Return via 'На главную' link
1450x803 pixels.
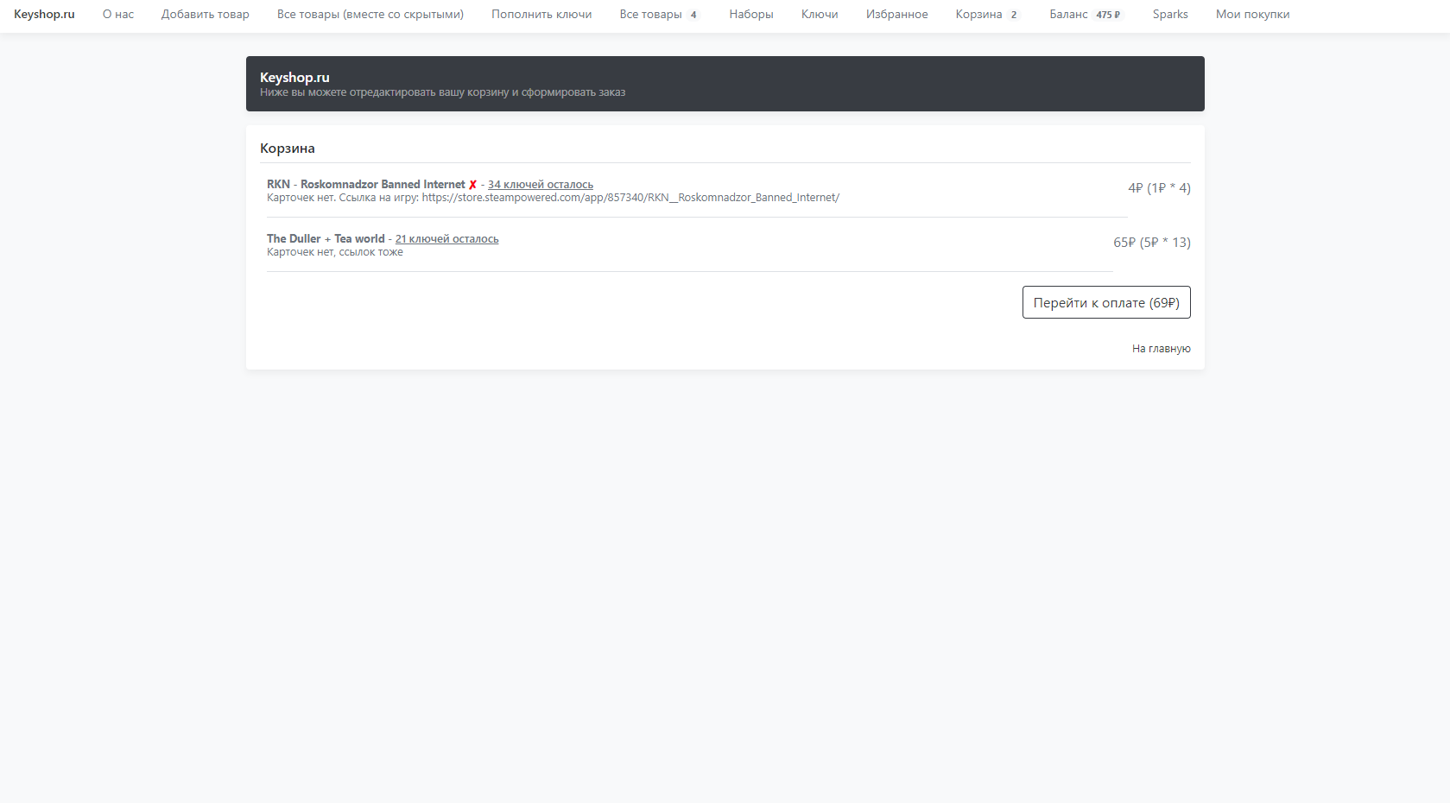[1161, 349]
